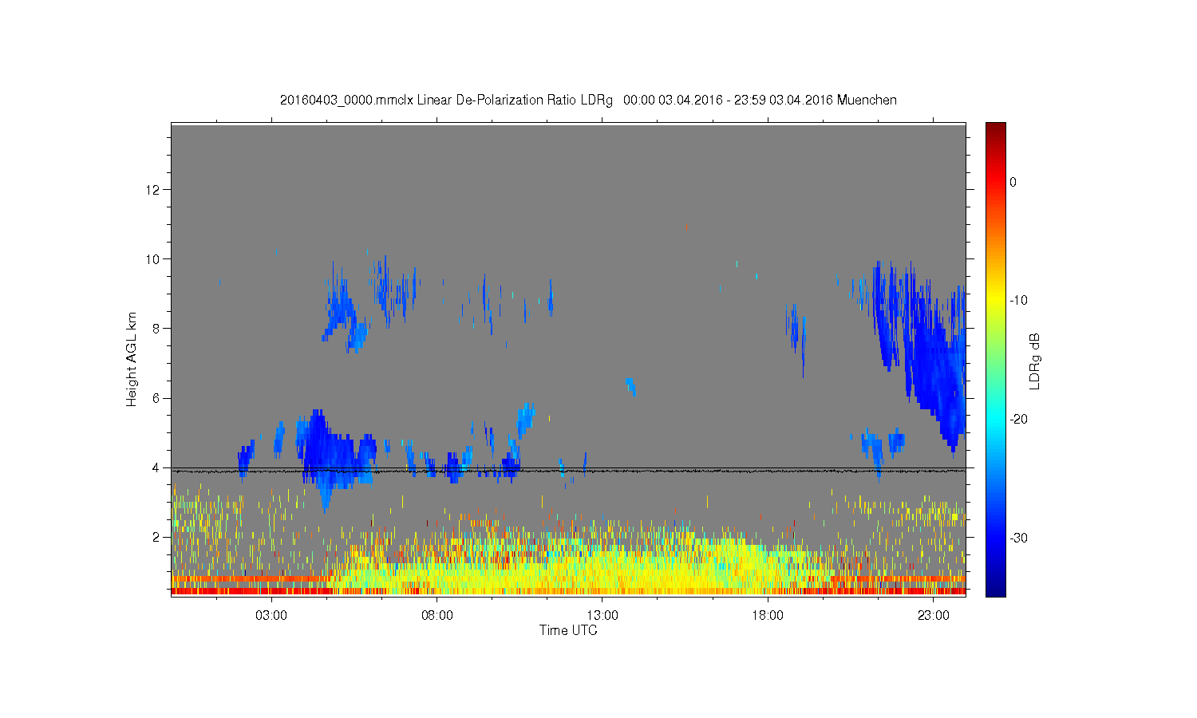1197x718 pixels.
Task: Click the 03:00 time tick label
Action: [271, 616]
